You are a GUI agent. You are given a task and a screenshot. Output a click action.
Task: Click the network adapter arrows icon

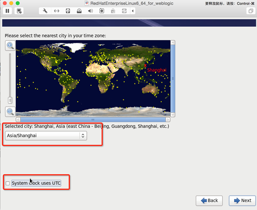[x=57, y=11]
